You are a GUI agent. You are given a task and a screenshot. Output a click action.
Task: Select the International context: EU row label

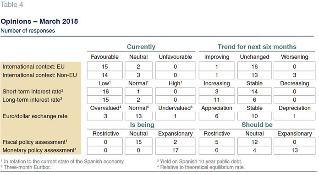(x=33, y=67)
